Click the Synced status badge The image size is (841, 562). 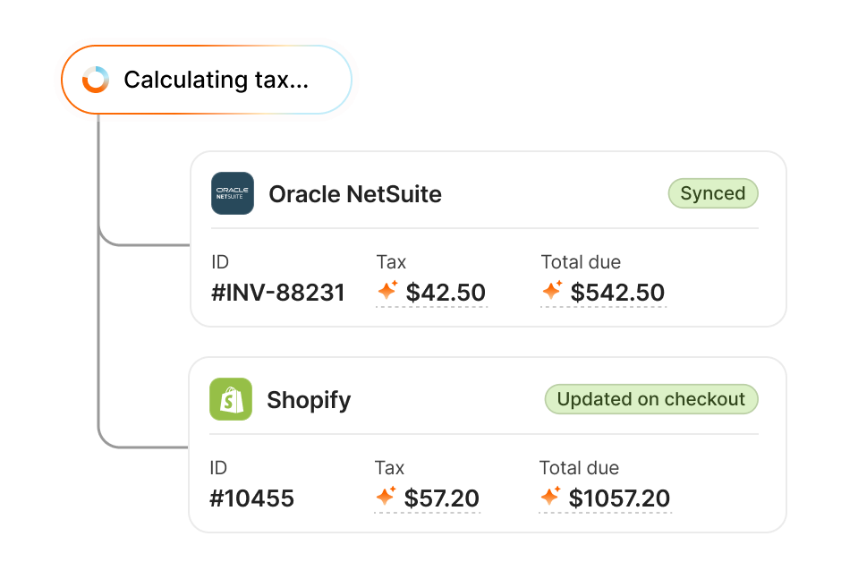click(712, 193)
